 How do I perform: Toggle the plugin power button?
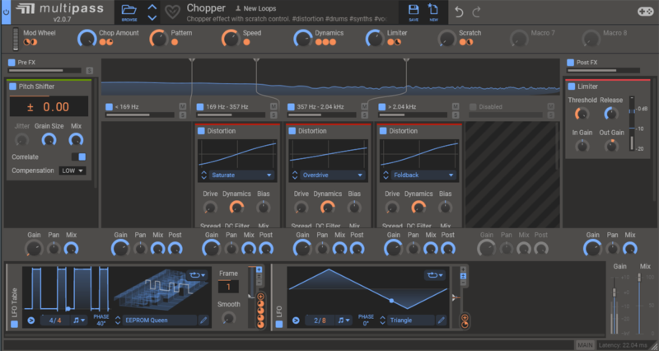pos(7,12)
